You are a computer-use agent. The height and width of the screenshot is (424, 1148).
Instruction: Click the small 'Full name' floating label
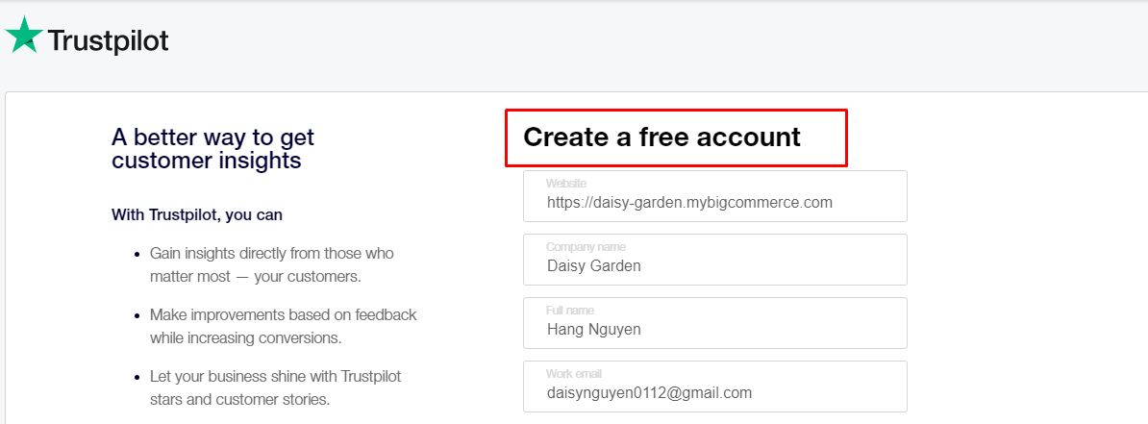coord(569,311)
